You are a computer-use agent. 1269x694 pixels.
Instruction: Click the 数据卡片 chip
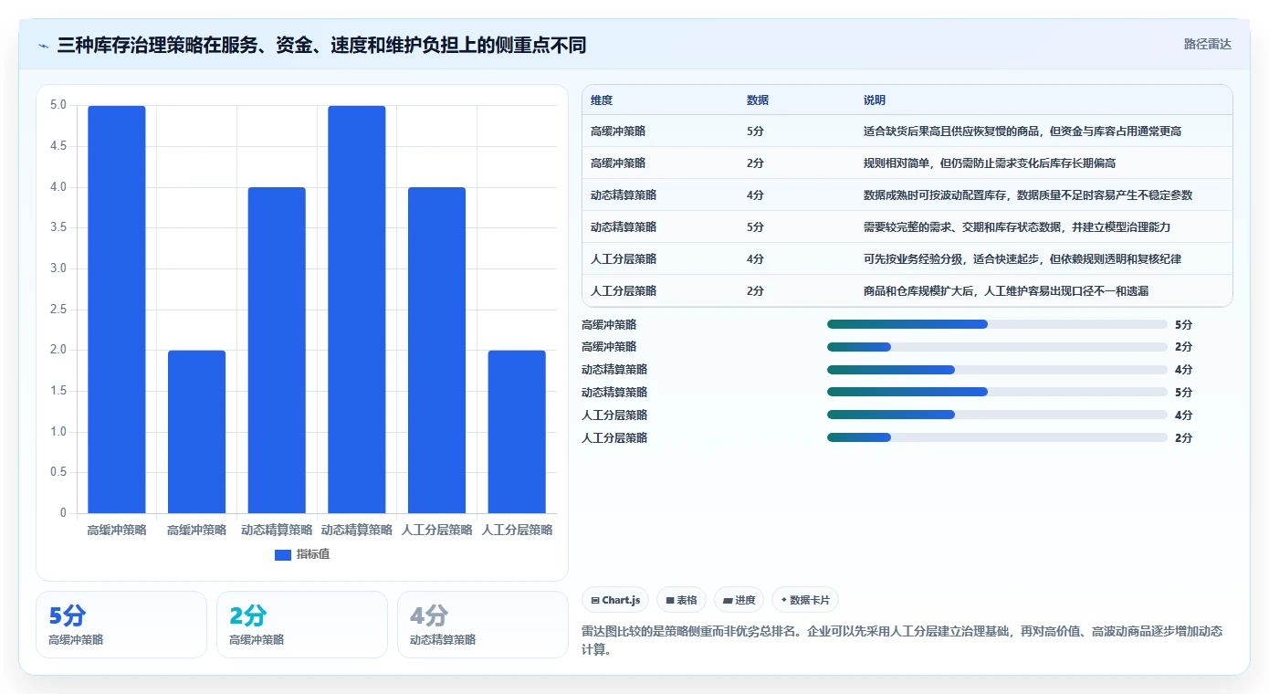tap(804, 600)
